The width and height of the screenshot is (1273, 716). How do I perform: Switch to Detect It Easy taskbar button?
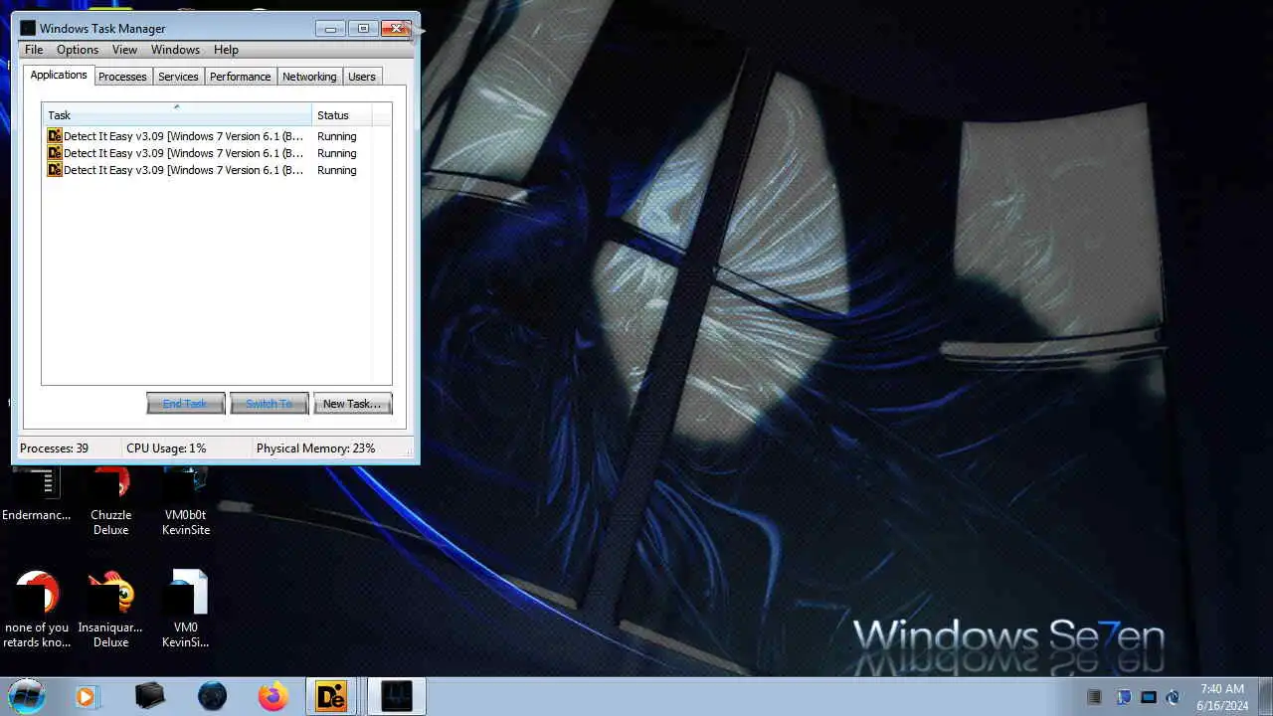point(332,696)
